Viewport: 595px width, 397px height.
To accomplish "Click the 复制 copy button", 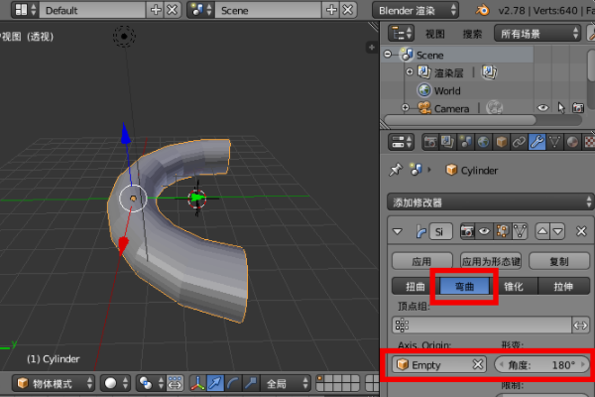I will point(559,261).
